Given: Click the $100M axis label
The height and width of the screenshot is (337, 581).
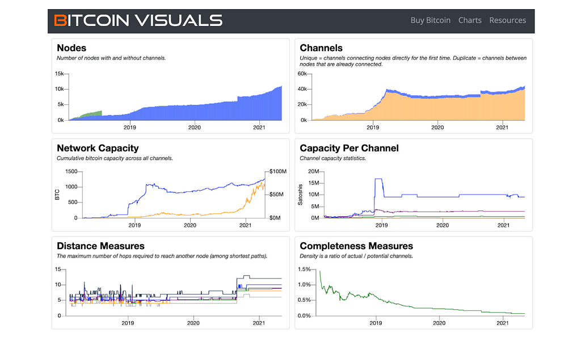Looking at the screenshot, I should (x=277, y=171).
